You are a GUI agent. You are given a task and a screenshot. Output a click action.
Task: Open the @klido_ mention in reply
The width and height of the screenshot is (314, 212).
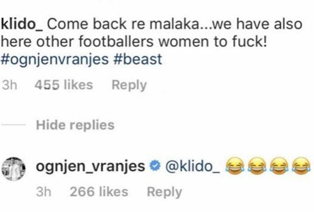pyautogui.click(x=192, y=167)
